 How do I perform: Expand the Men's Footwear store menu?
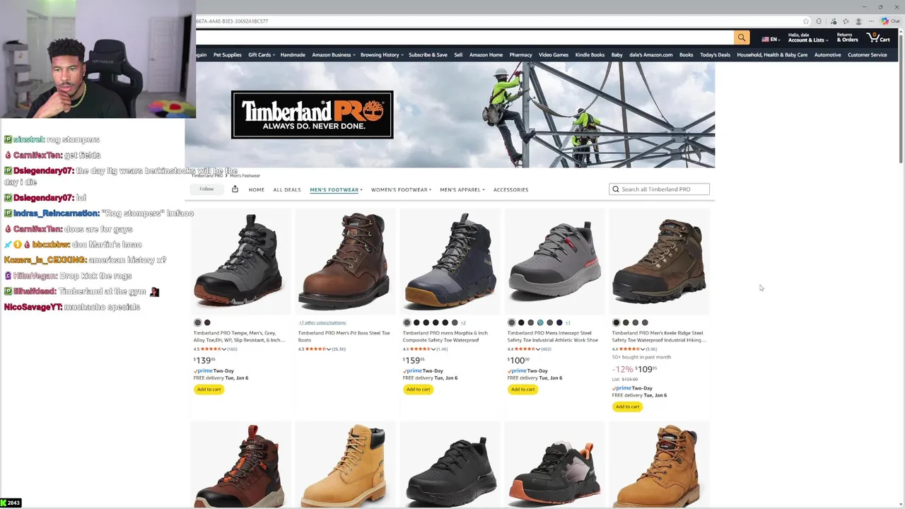tap(336, 189)
